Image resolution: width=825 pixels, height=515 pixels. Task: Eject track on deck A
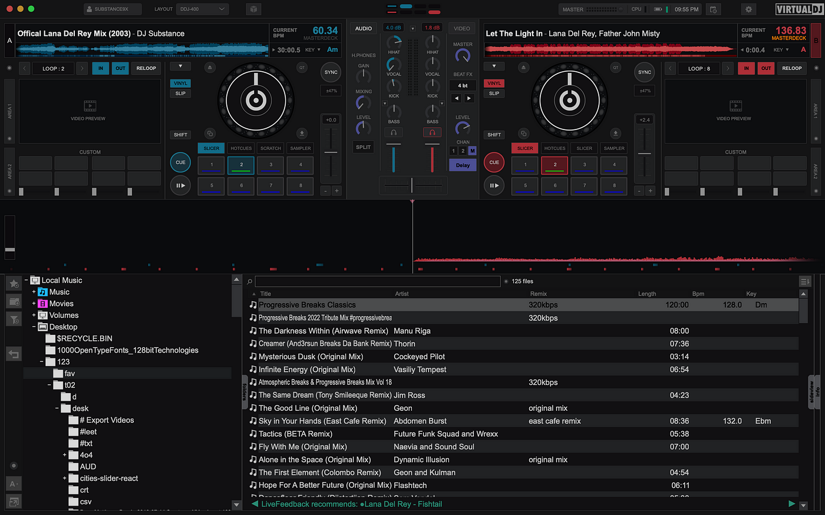click(210, 68)
